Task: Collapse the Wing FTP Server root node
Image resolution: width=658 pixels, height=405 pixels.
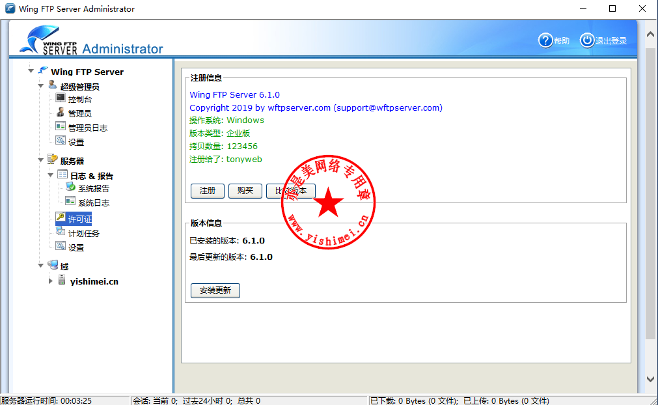Action: pyautogui.click(x=31, y=71)
